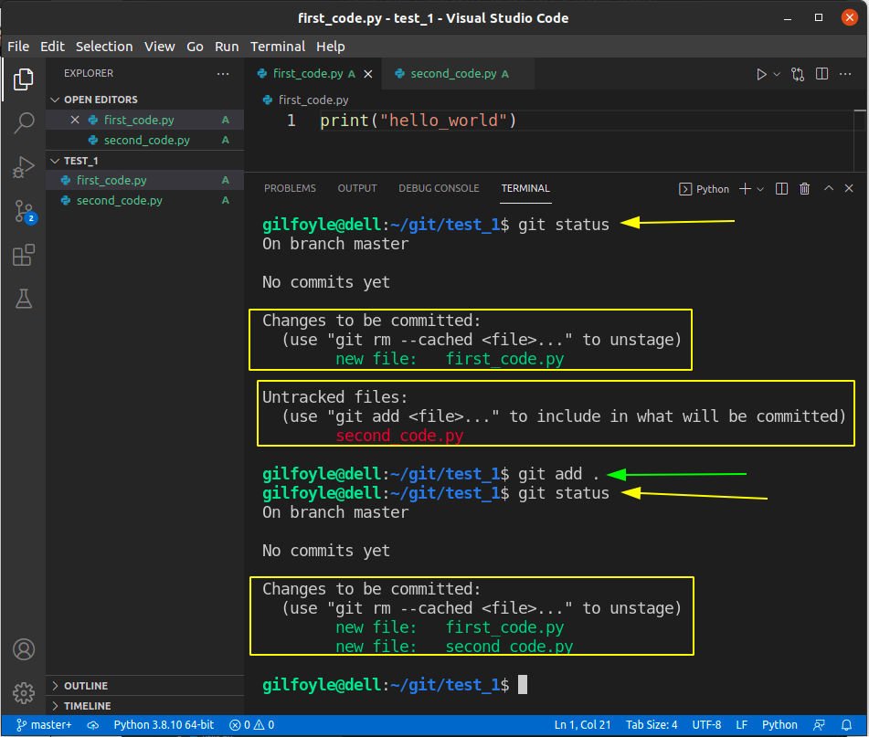The width and height of the screenshot is (869, 737).
Task: Run the Python file using the play button
Action: click(x=763, y=73)
